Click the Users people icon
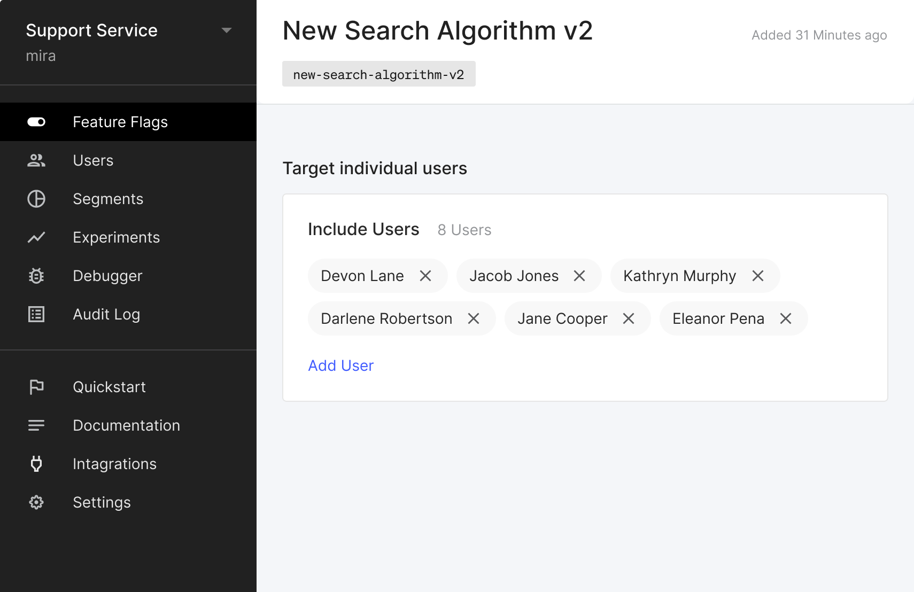The height and width of the screenshot is (592, 914). pyautogui.click(x=36, y=160)
